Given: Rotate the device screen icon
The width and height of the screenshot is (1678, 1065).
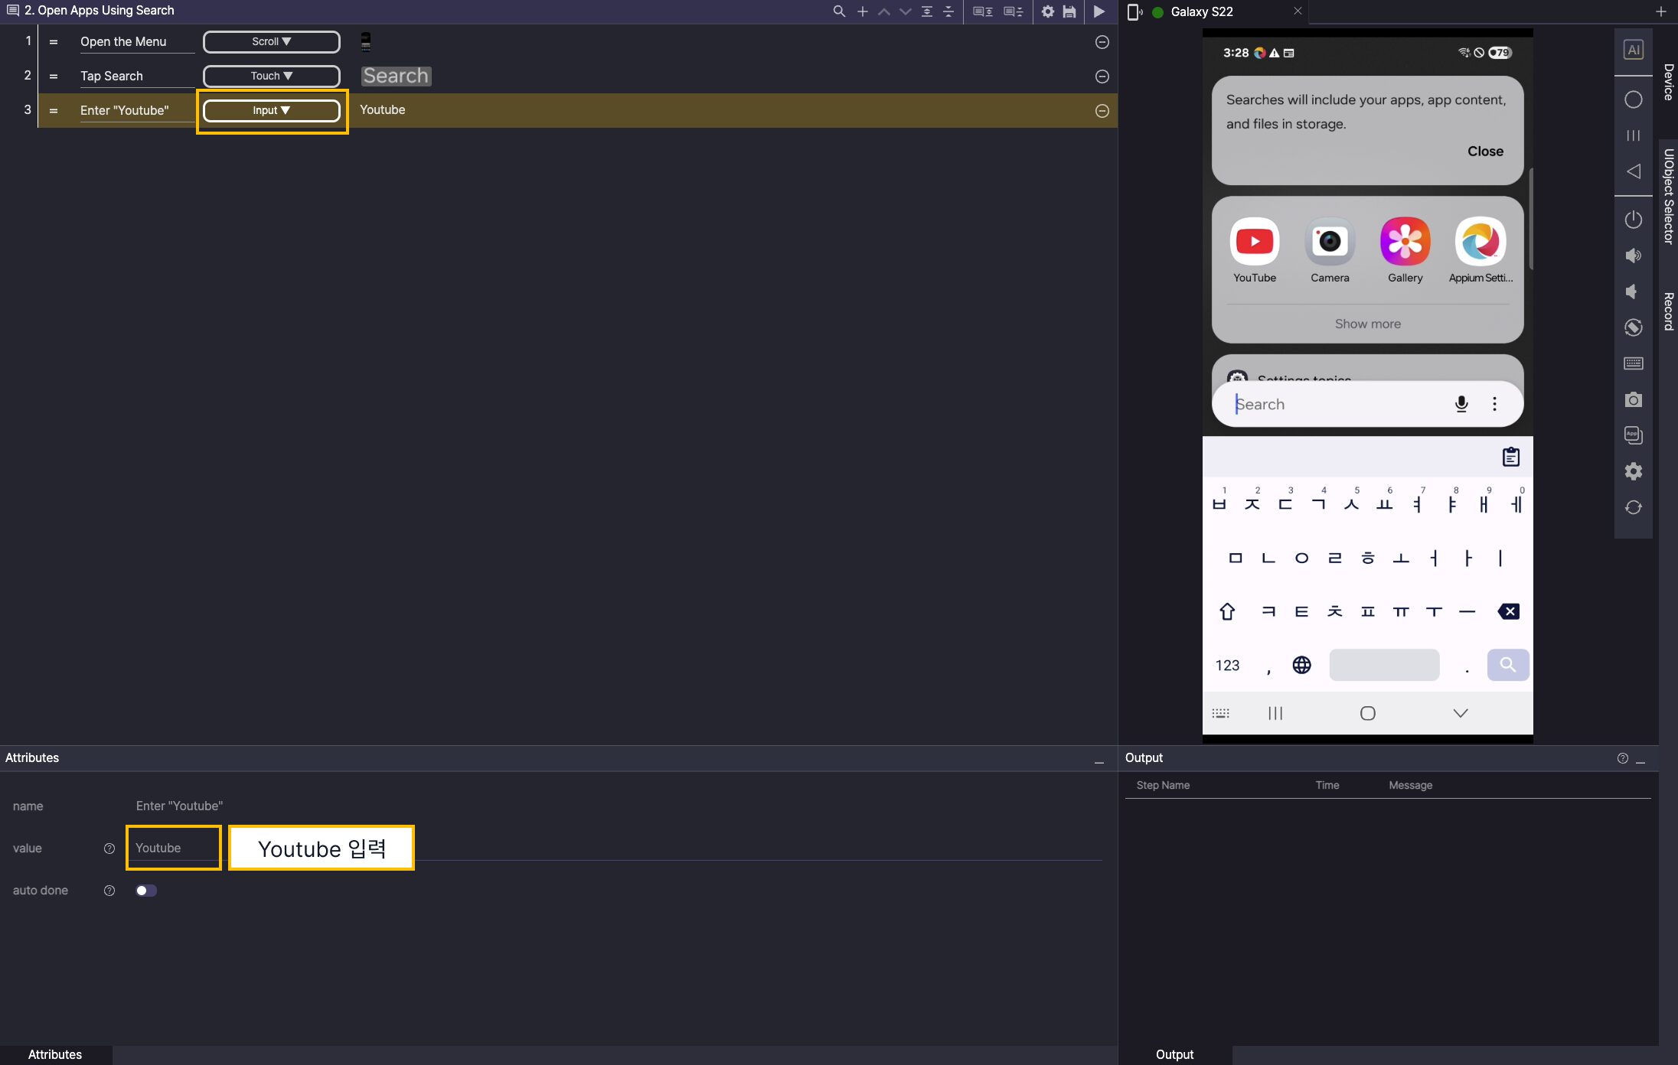Looking at the screenshot, I should pyautogui.click(x=1633, y=327).
